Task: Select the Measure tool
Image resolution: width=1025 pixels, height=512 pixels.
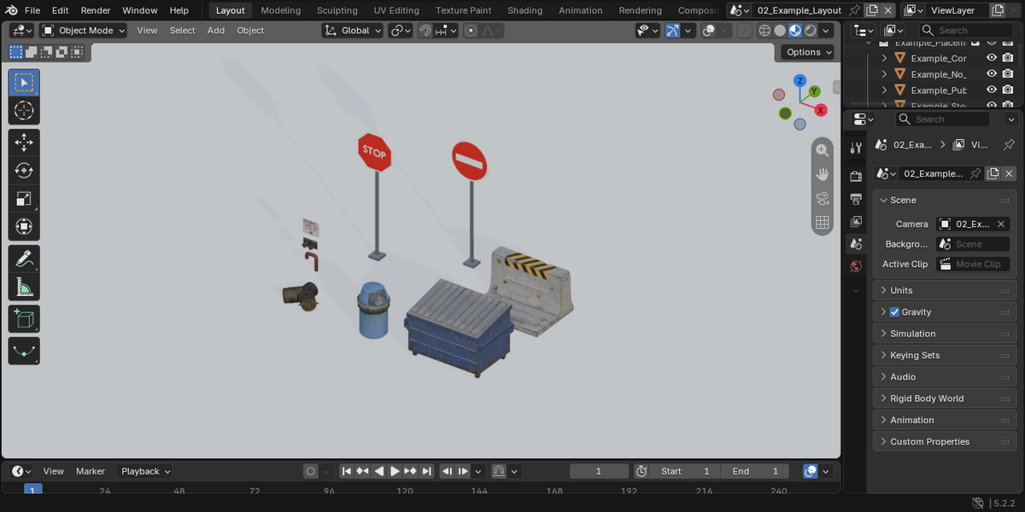Action: click(x=24, y=287)
